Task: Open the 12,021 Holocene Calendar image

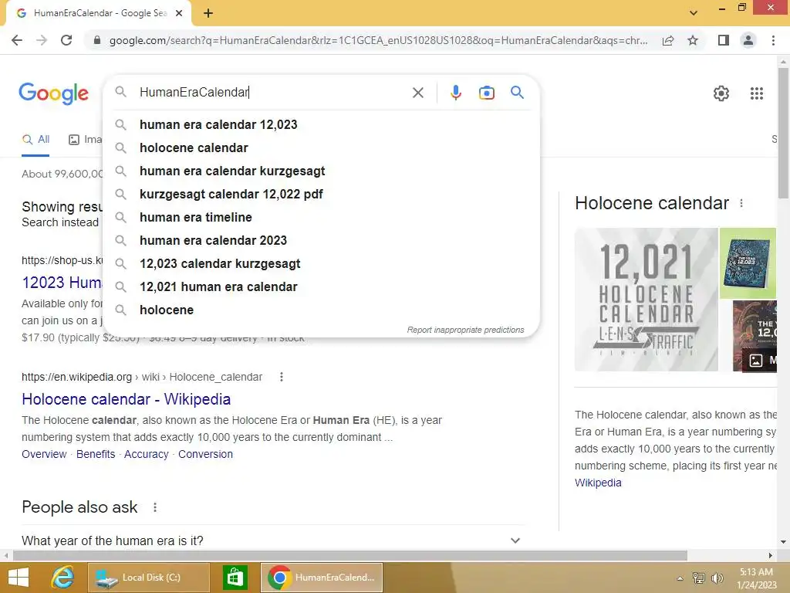Action: 646,300
